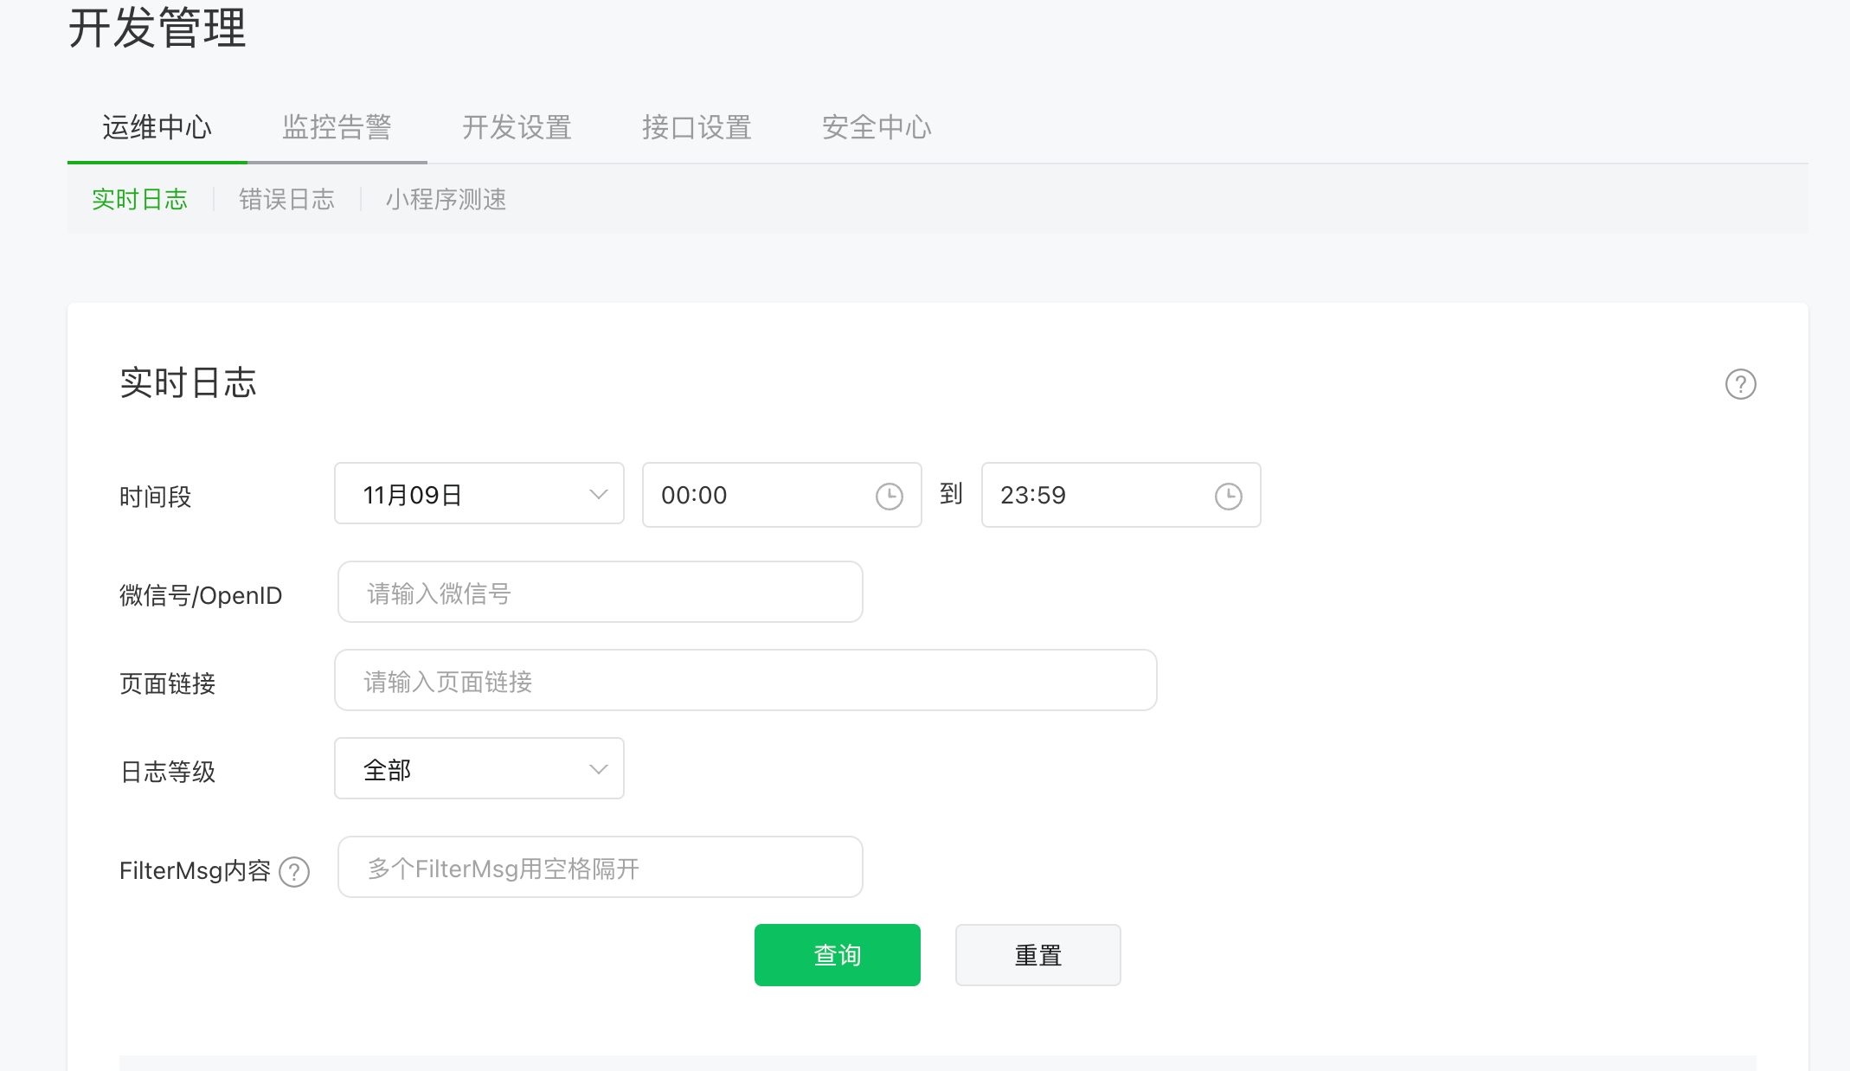This screenshot has width=1850, height=1071.
Task: Open the 日志等级 全部 dropdown
Action: 479,769
